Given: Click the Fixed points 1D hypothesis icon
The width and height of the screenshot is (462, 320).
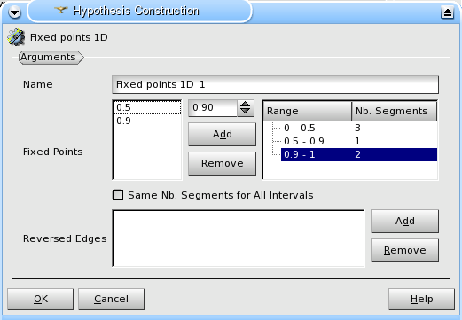Looking at the screenshot, I should click(16, 37).
